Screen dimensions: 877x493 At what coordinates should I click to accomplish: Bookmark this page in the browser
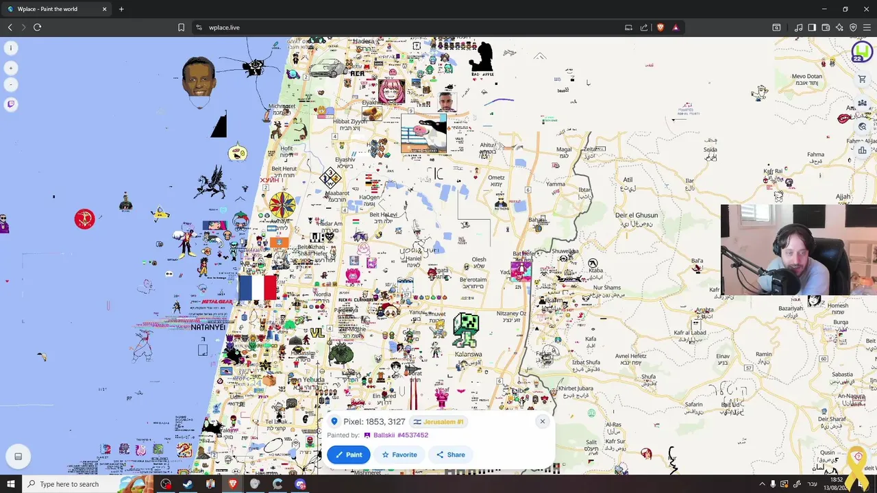pos(181,27)
